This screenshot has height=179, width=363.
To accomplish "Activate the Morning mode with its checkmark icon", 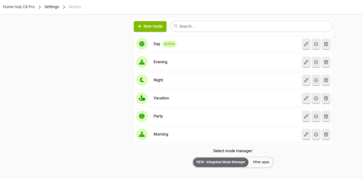I will pyautogui.click(x=316, y=134).
